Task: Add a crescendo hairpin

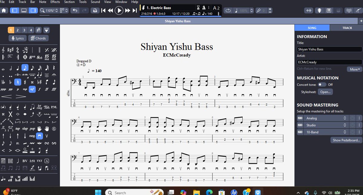Action: 7,97
